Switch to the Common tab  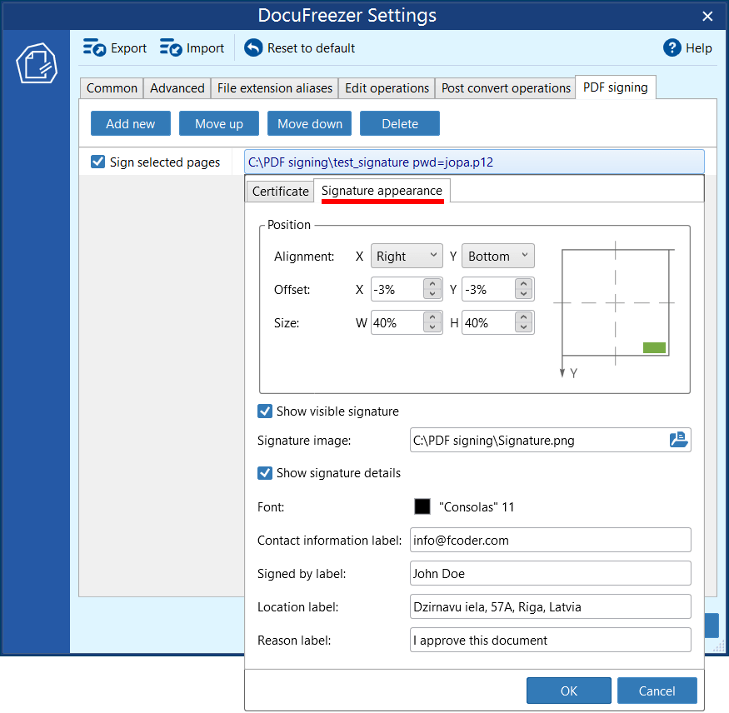tap(112, 87)
